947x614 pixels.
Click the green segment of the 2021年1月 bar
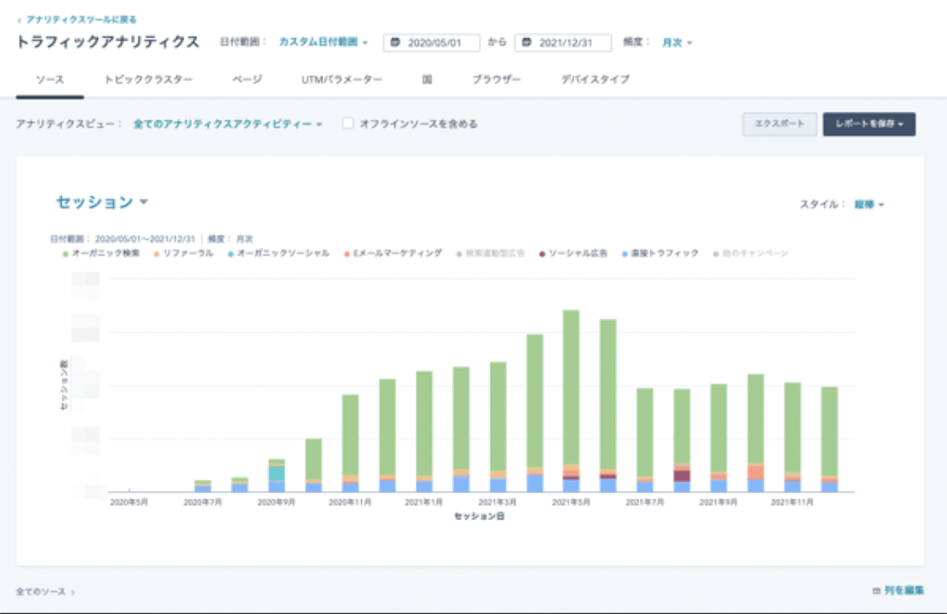(424, 424)
